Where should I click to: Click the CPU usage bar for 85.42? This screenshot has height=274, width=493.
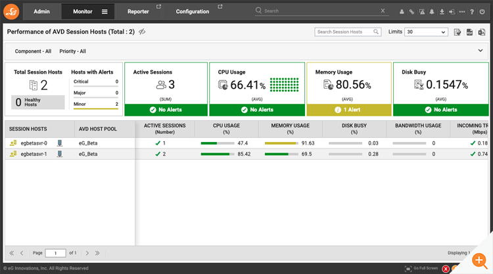[x=218, y=154]
